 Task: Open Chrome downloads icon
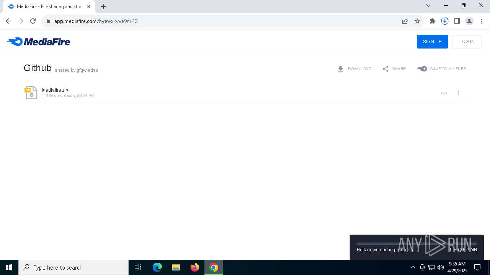[x=445, y=21]
